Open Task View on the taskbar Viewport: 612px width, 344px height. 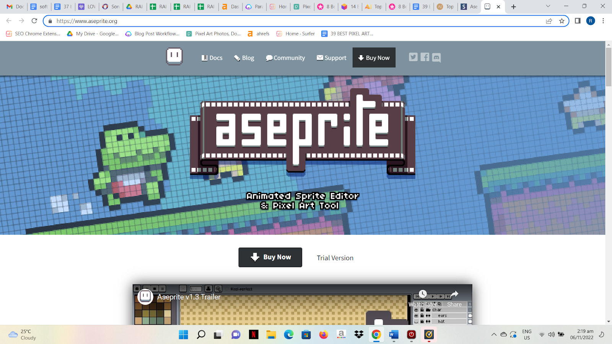tap(218, 335)
